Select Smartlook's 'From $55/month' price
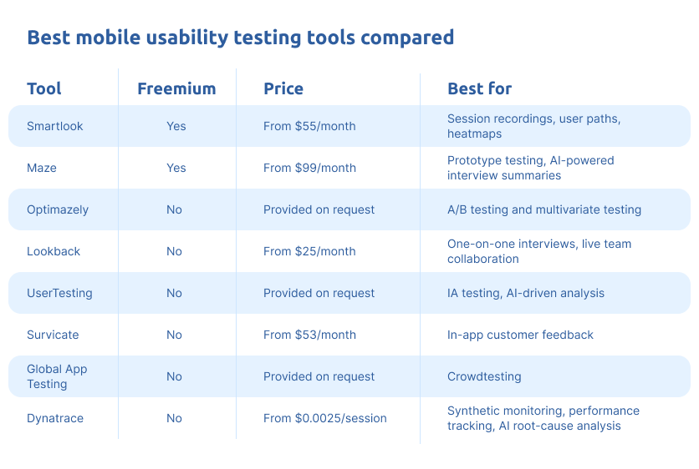Image resolution: width=699 pixels, height=469 pixels. pos(309,126)
